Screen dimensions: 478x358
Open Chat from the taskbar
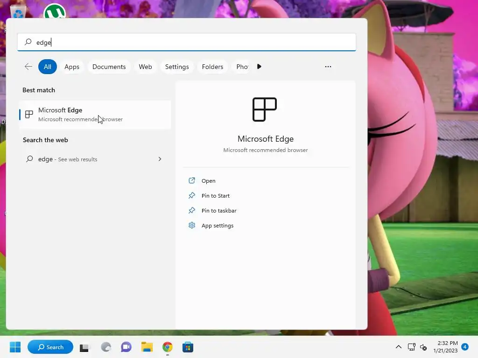pos(126,347)
